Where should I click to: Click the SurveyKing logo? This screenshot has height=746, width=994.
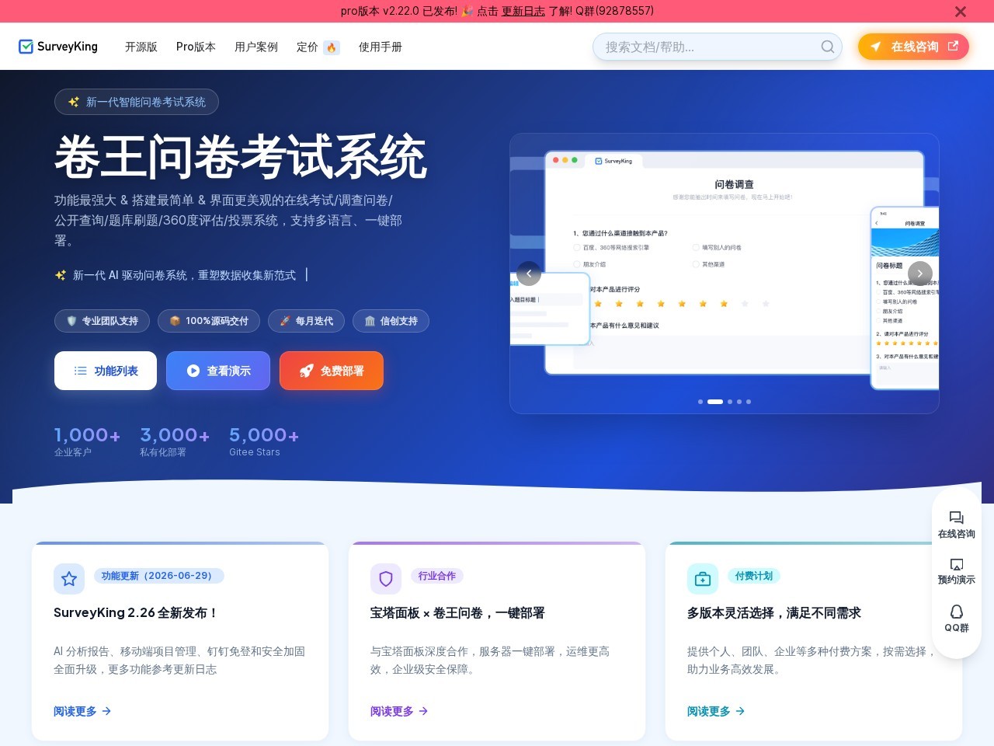[58, 47]
